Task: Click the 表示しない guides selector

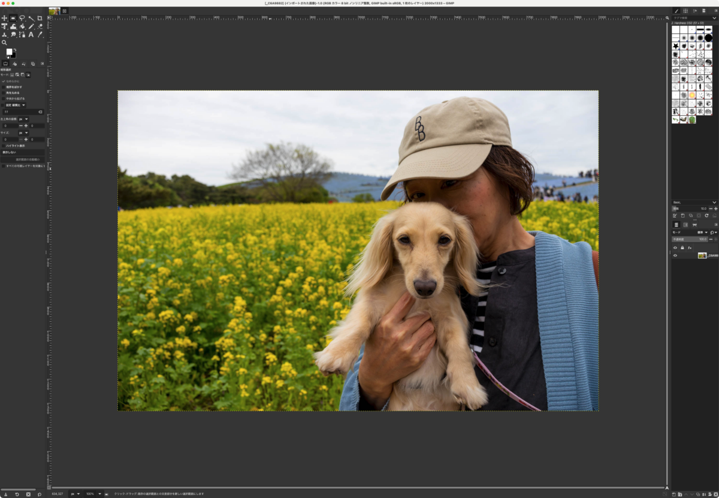Action: tap(23, 152)
